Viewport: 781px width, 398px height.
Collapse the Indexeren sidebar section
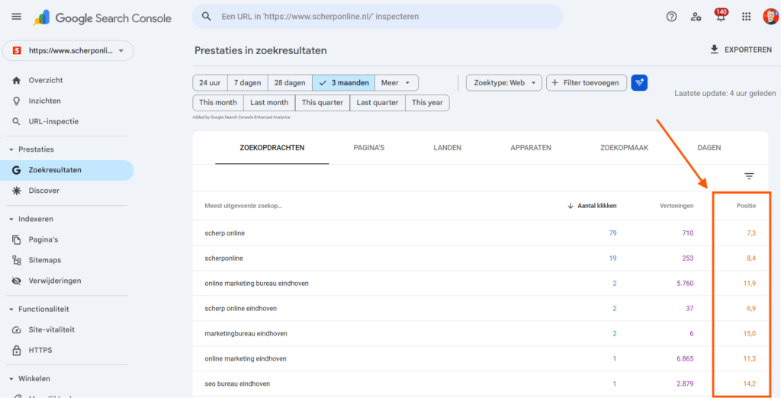point(11,219)
